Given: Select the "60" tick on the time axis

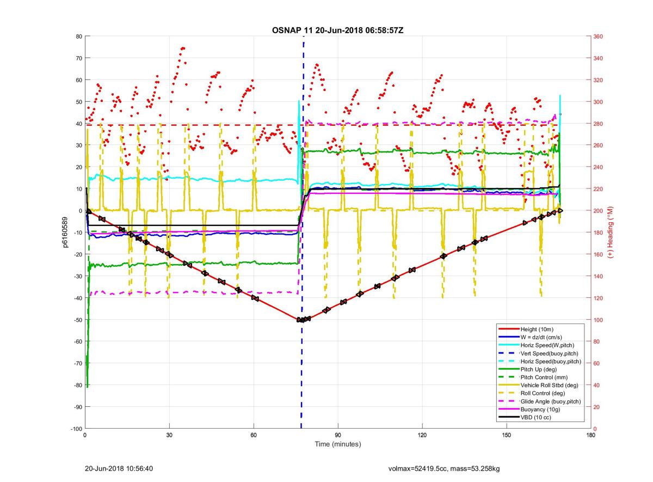Looking at the screenshot, I should pyautogui.click(x=254, y=435).
